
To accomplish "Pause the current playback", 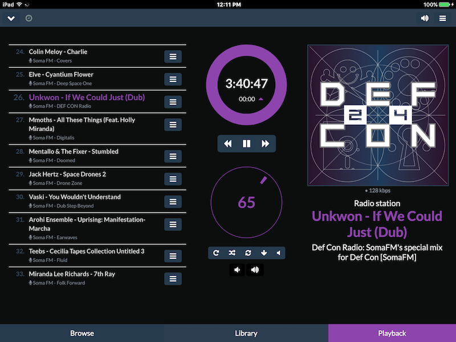I will (x=246, y=144).
